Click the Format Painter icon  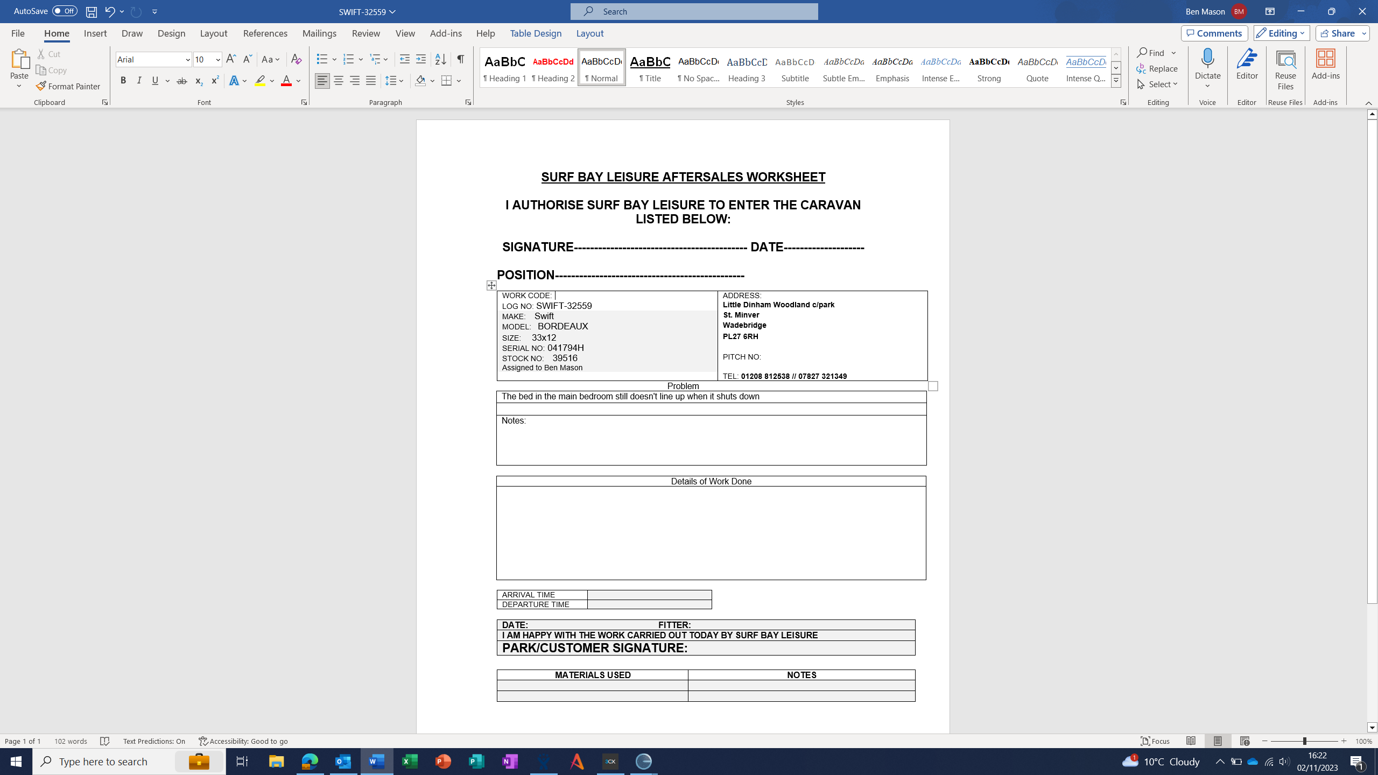[41, 86]
